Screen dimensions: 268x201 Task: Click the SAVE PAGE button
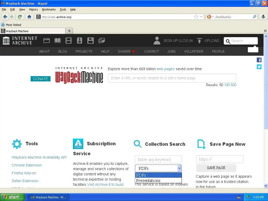point(216,168)
